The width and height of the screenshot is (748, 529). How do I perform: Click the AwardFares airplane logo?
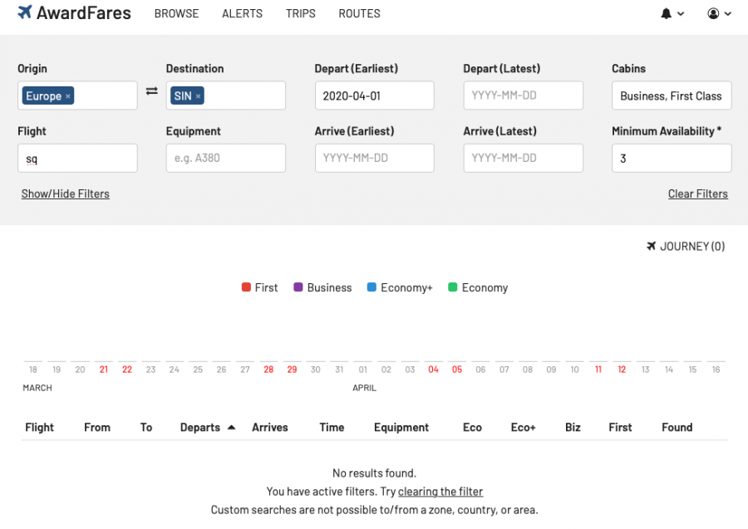25,12
